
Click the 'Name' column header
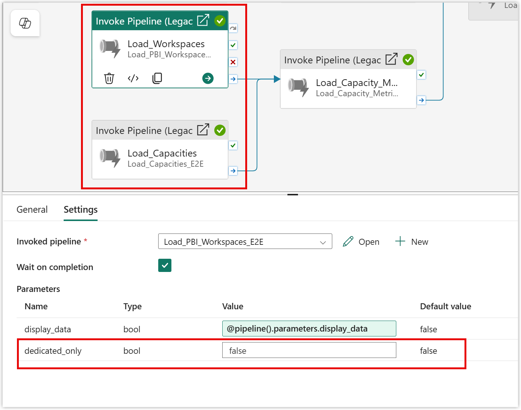tap(36, 306)
